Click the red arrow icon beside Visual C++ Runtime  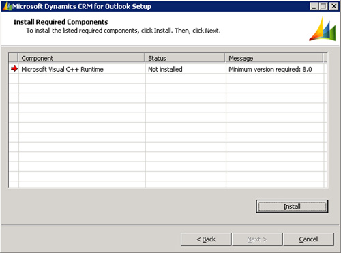point(14,68)
